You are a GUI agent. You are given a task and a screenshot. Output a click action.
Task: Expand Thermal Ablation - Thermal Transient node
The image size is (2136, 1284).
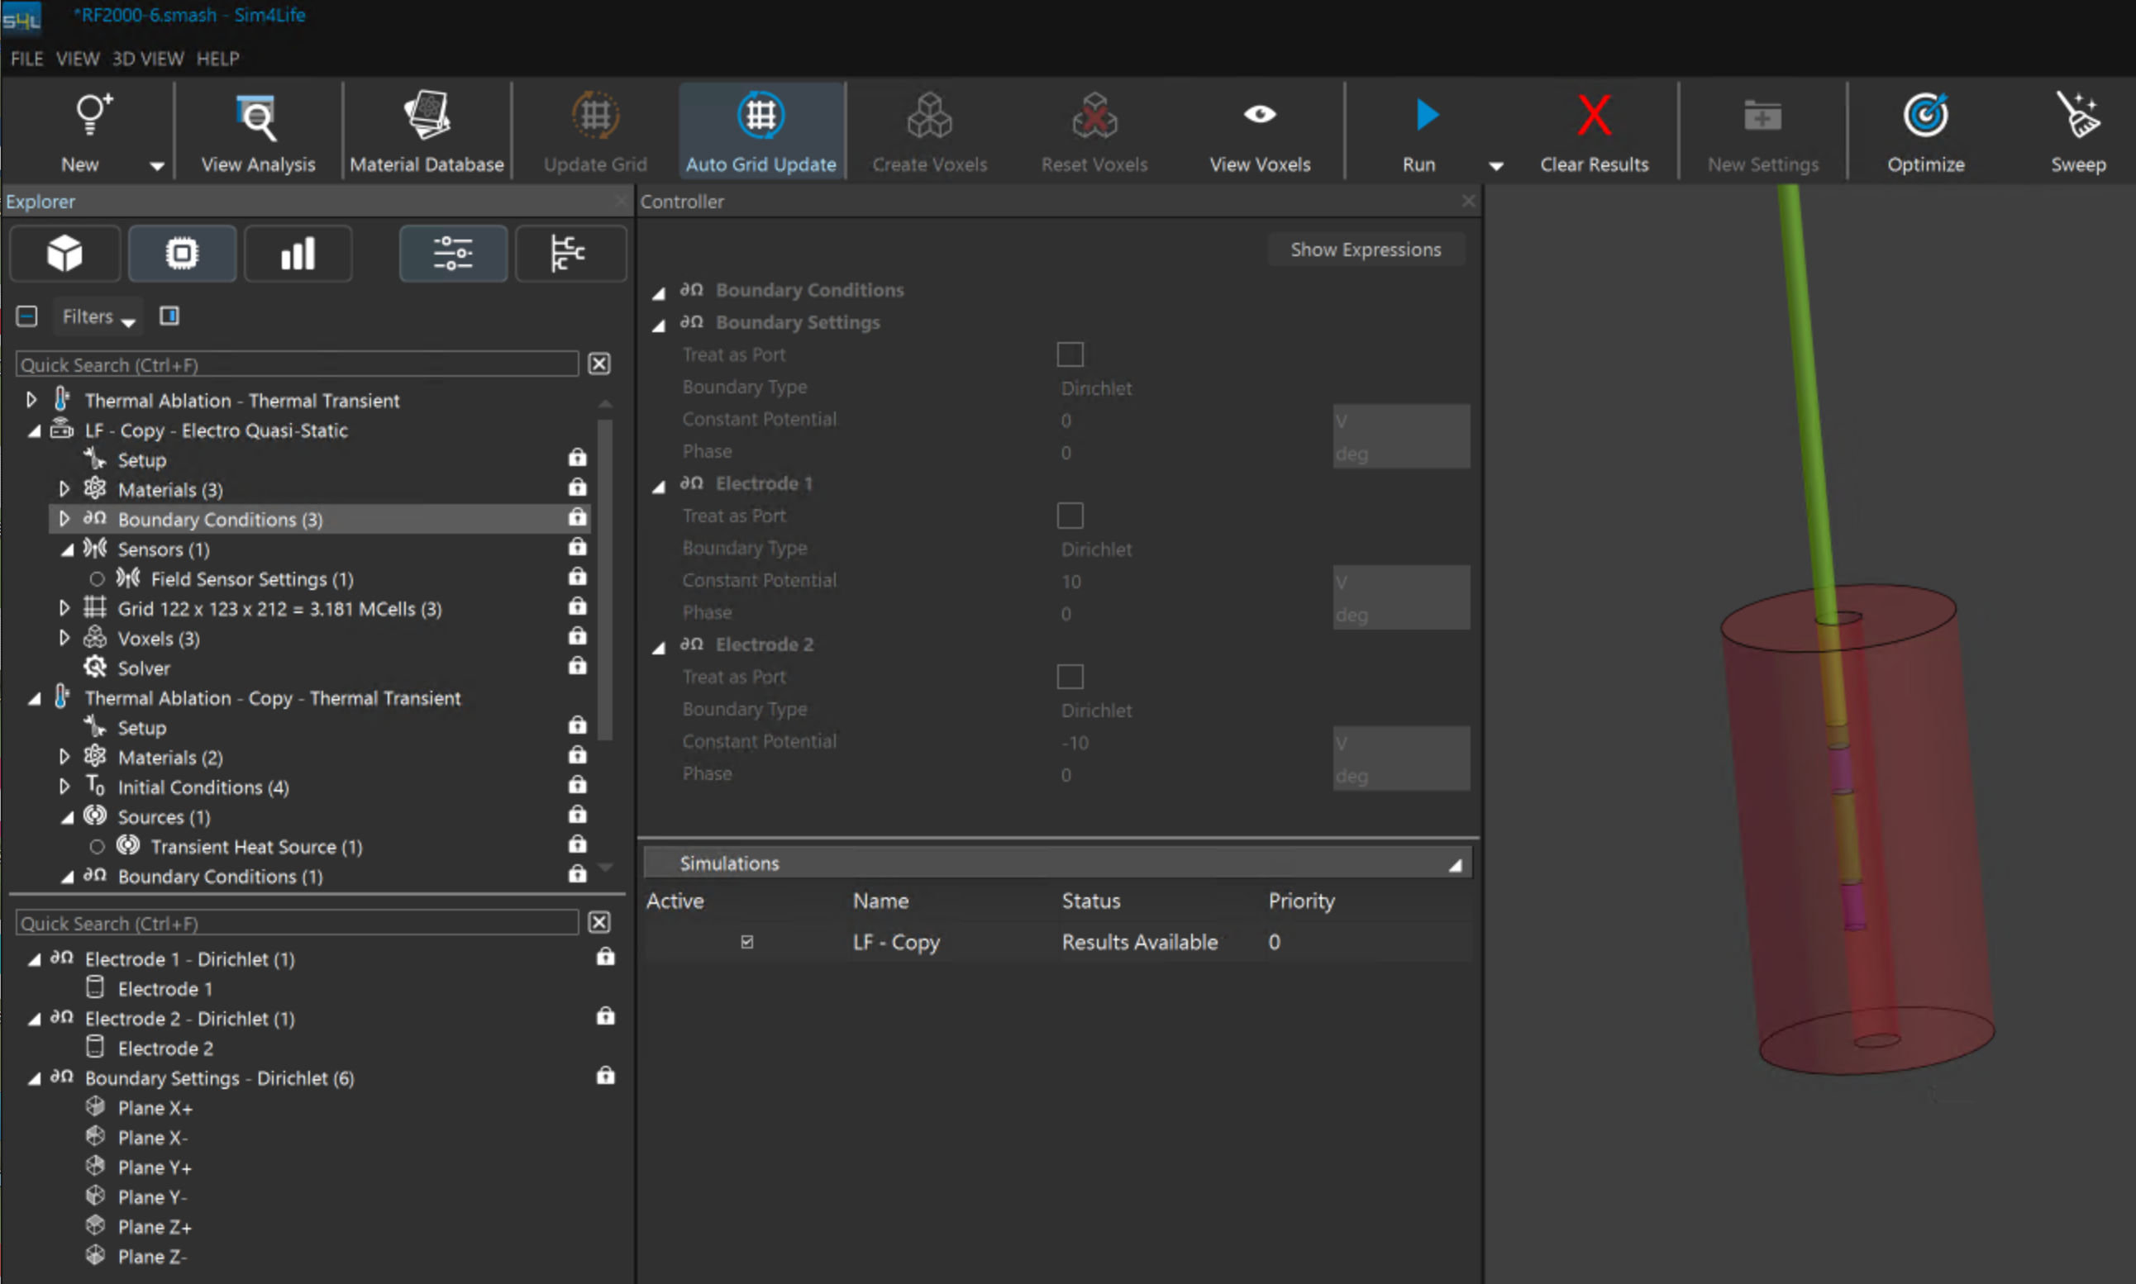coord(32,401)
